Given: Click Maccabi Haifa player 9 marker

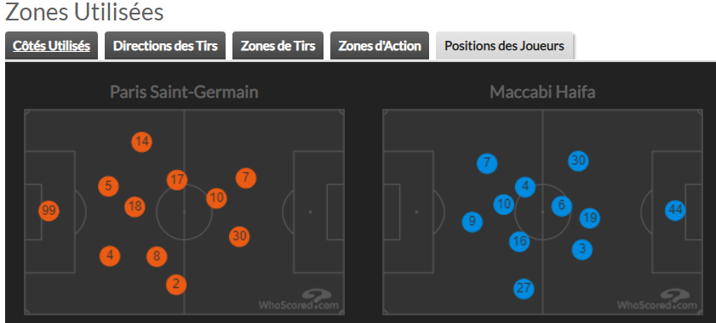Looking at the screenshot, I should pos(473,222).
